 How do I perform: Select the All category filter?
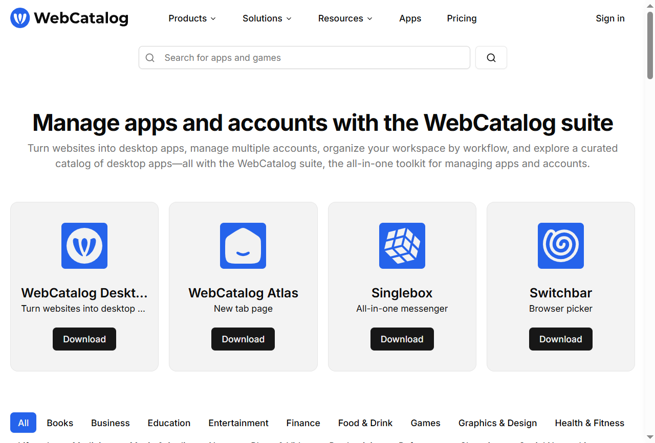pos(23,423)
